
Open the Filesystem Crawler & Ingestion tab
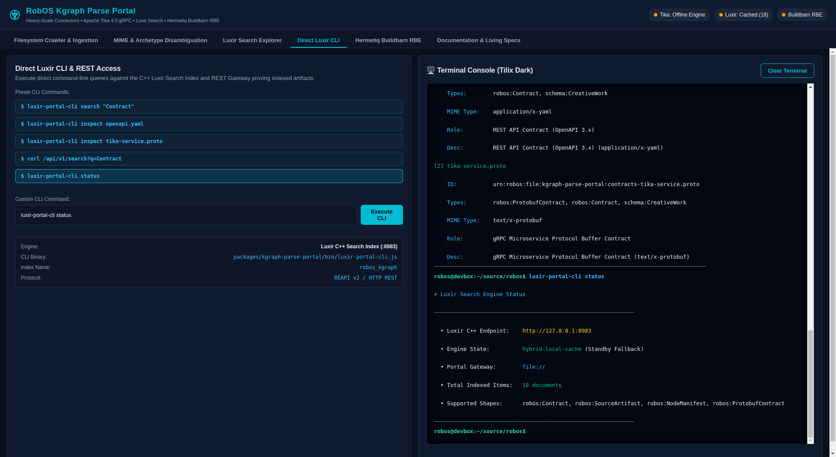point(56,40)
